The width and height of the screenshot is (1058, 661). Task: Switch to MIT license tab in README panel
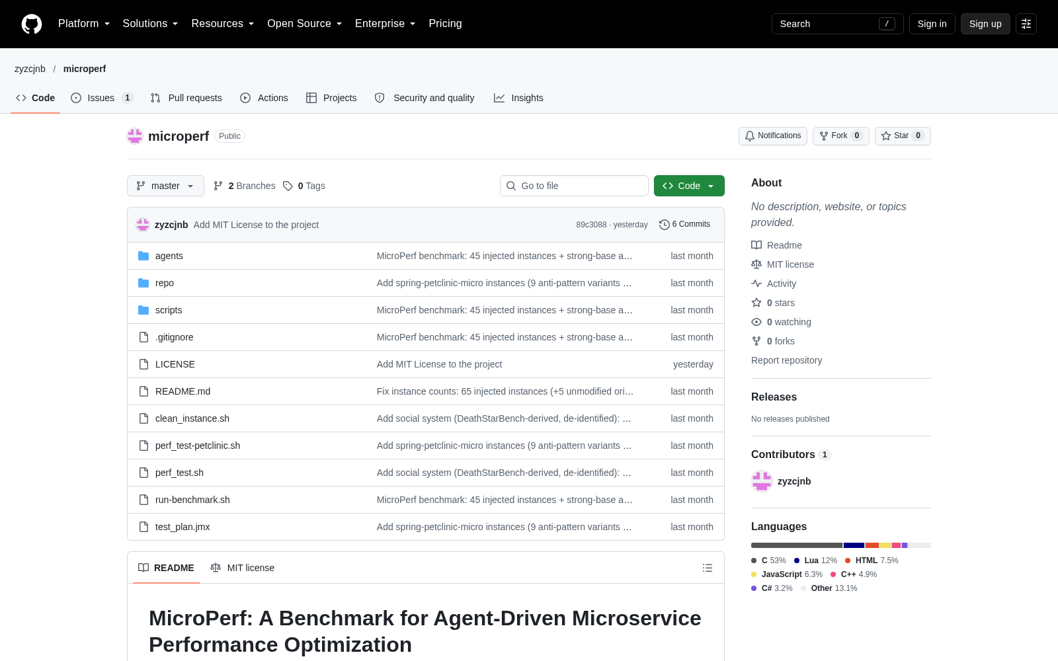pos(242,568)
